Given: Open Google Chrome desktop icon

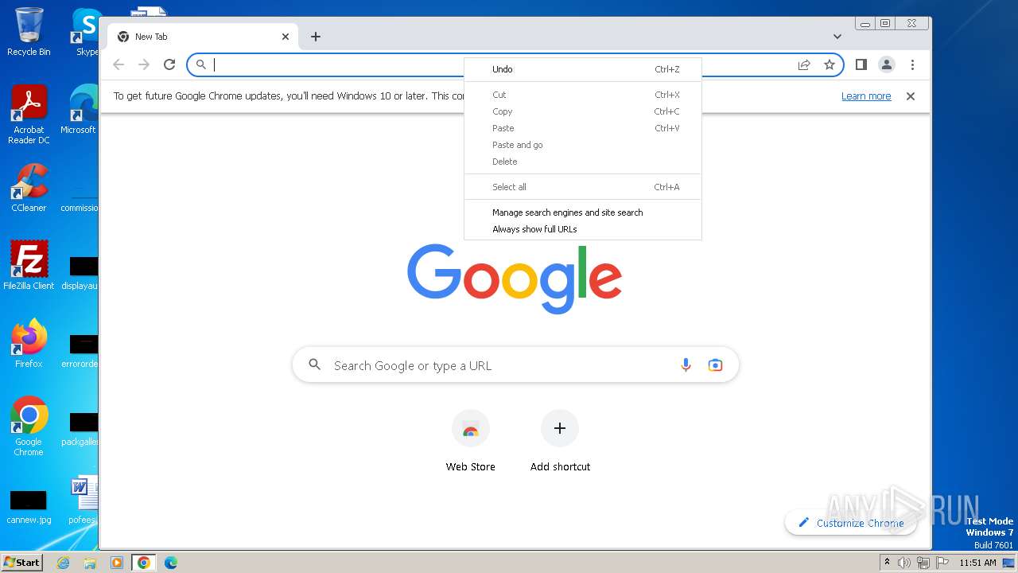Looking at the screenshot, I should (29, 426).
